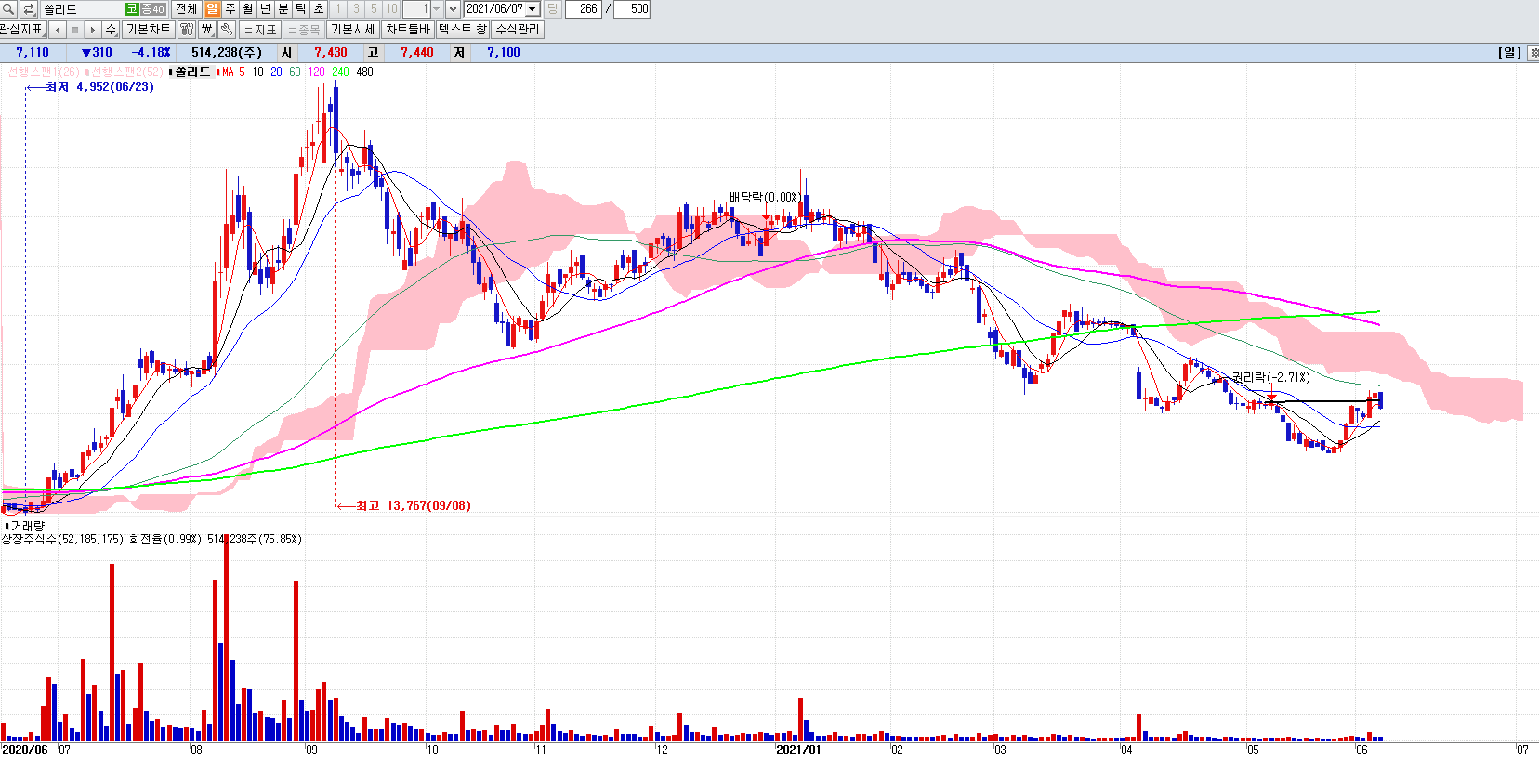Open the =지표 indicator menu
Screen dimensions: 1539x757
[261, 30]
